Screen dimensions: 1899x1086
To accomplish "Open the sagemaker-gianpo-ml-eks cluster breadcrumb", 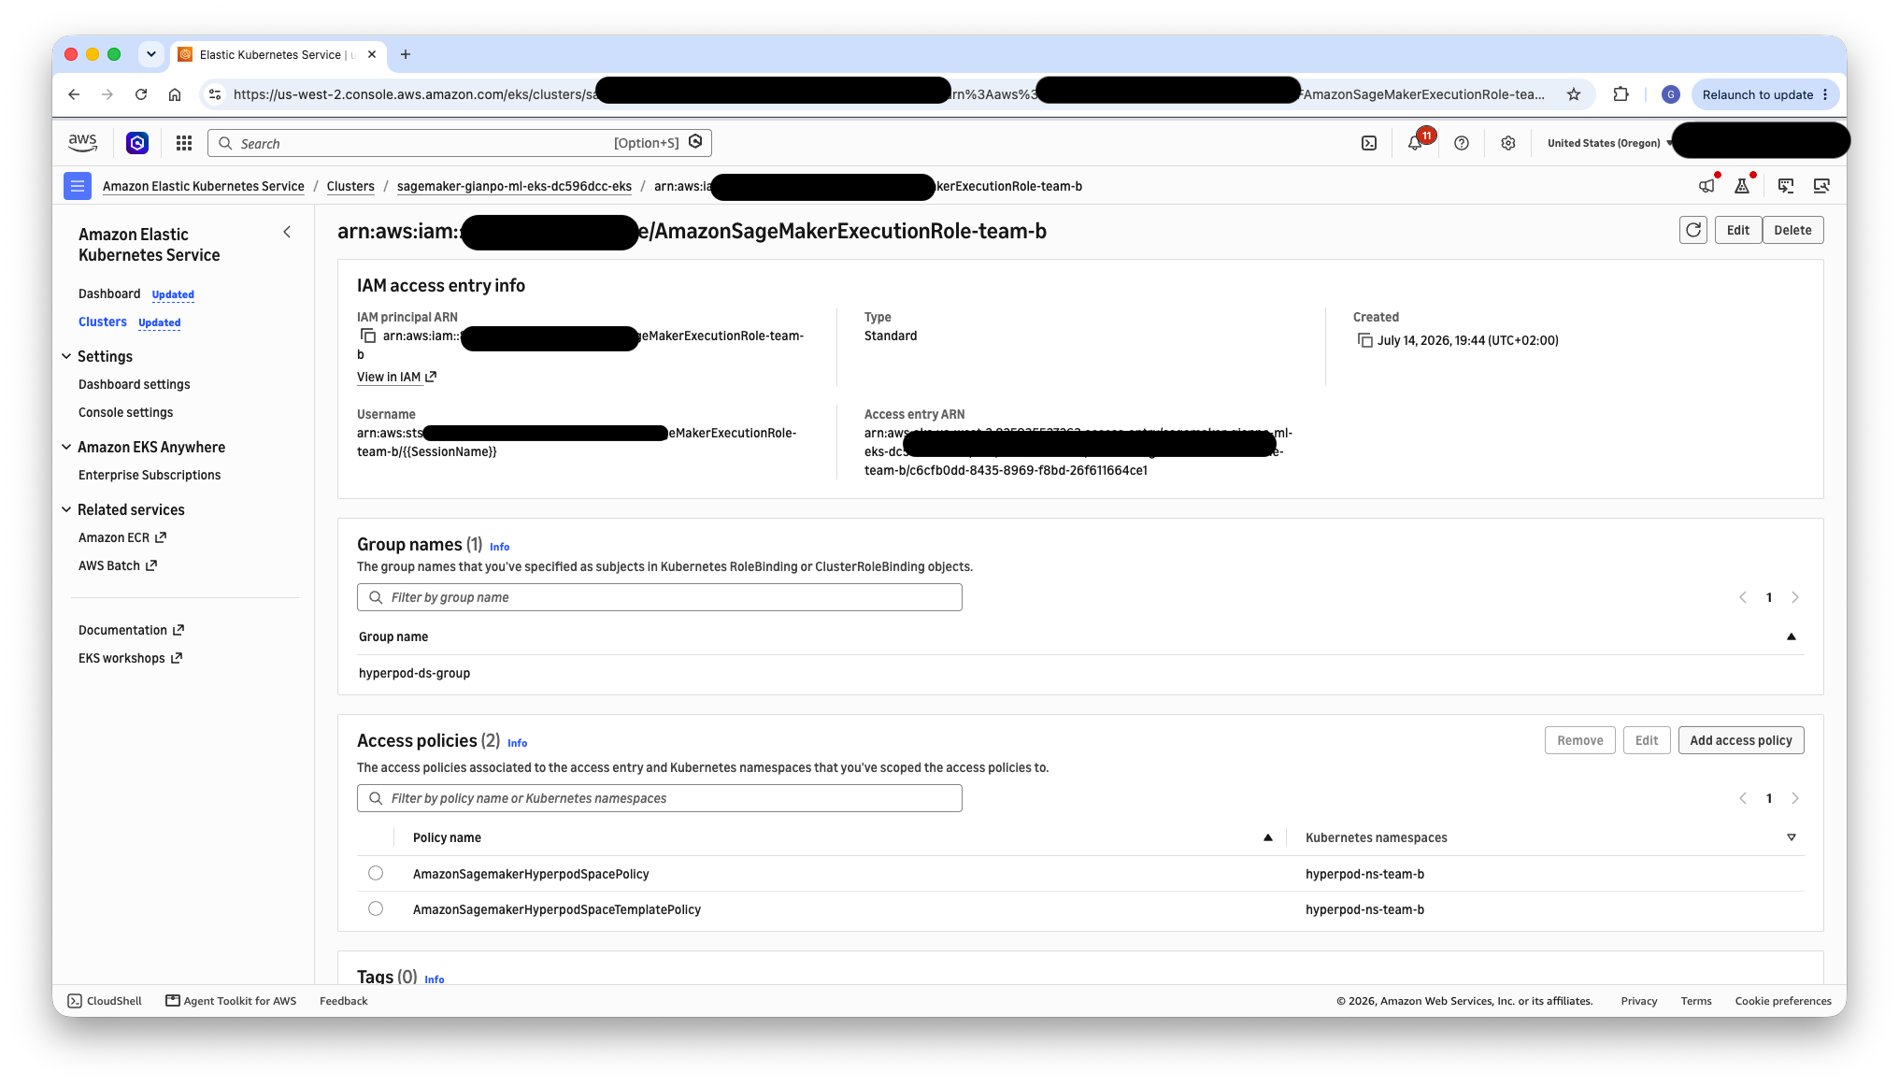I will tap(514, 186).
